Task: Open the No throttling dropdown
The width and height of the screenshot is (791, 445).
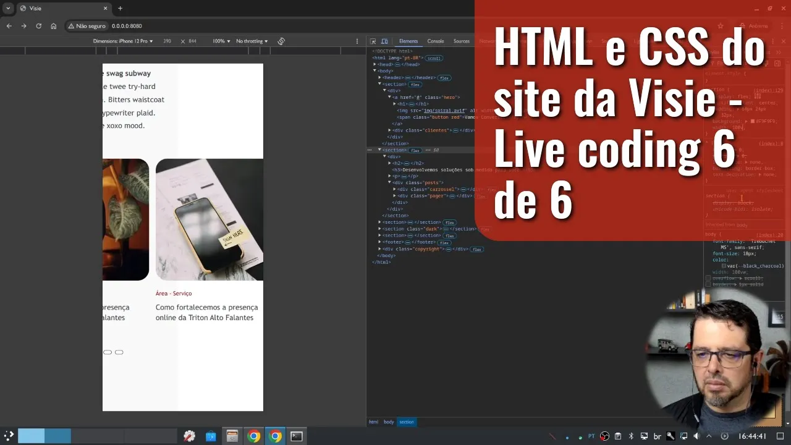Action: [252, 41]
